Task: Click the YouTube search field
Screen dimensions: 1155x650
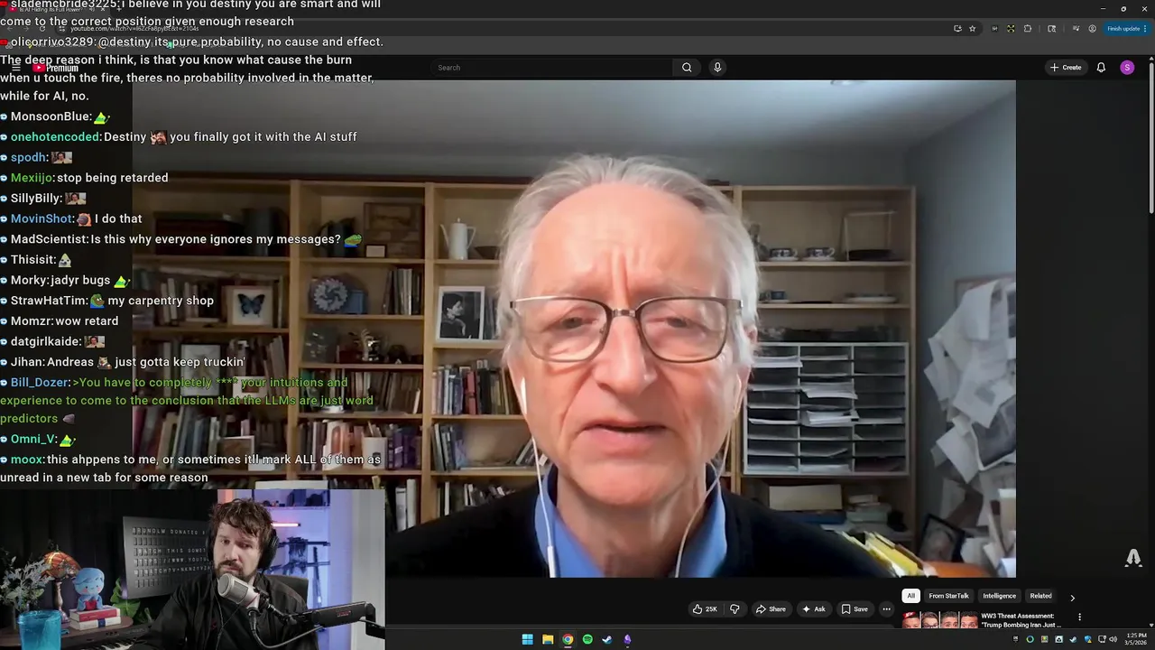Action: pos(551,68)
